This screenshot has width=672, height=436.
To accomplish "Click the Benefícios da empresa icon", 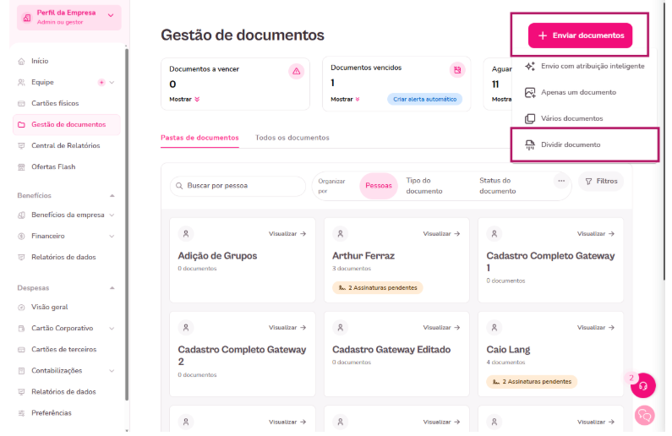I will pyautogui.click(x=21, y=215).
